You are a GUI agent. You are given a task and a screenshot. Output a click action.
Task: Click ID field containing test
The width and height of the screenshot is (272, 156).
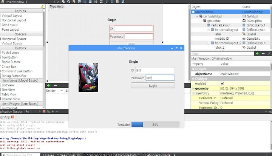[155, 70]
